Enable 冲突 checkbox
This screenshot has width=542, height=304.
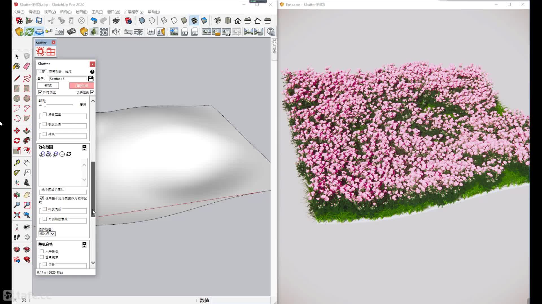tap(45, 134)
